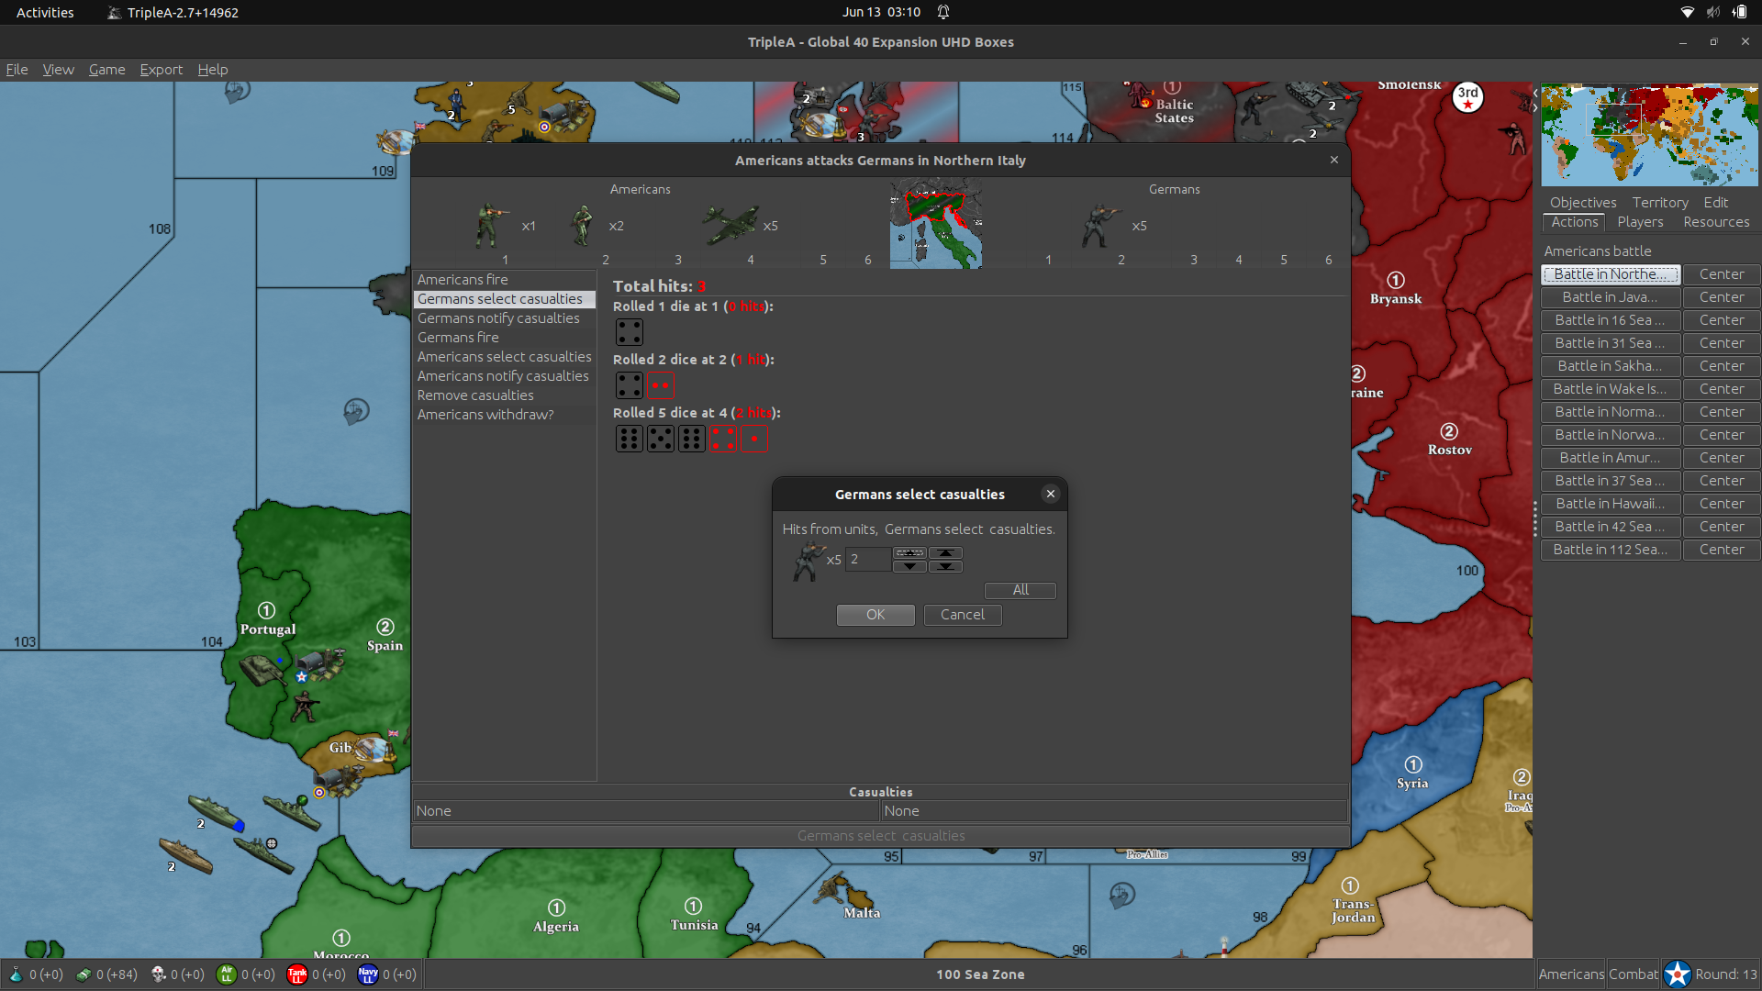The image size is (1762, 991).
Task: Increase casualty count by one
Action: point(909,552)
